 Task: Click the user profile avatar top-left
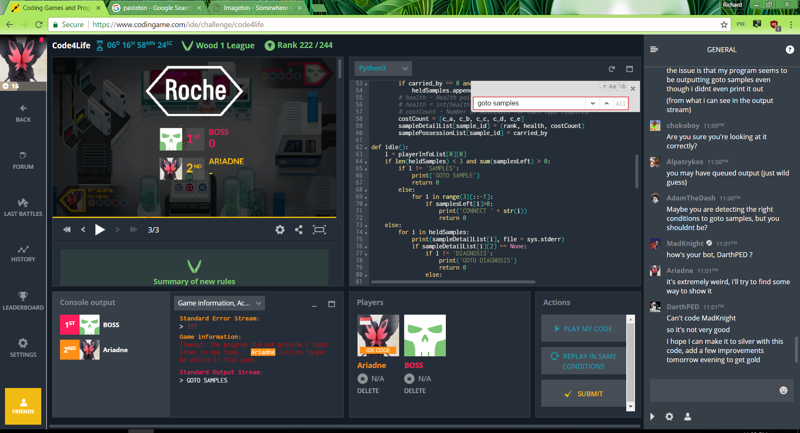pyautogui.click(x=23, y=58)
